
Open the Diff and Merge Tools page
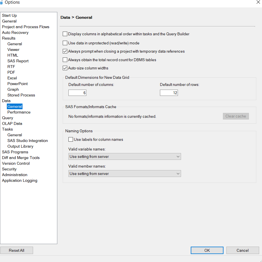point(21,158)
